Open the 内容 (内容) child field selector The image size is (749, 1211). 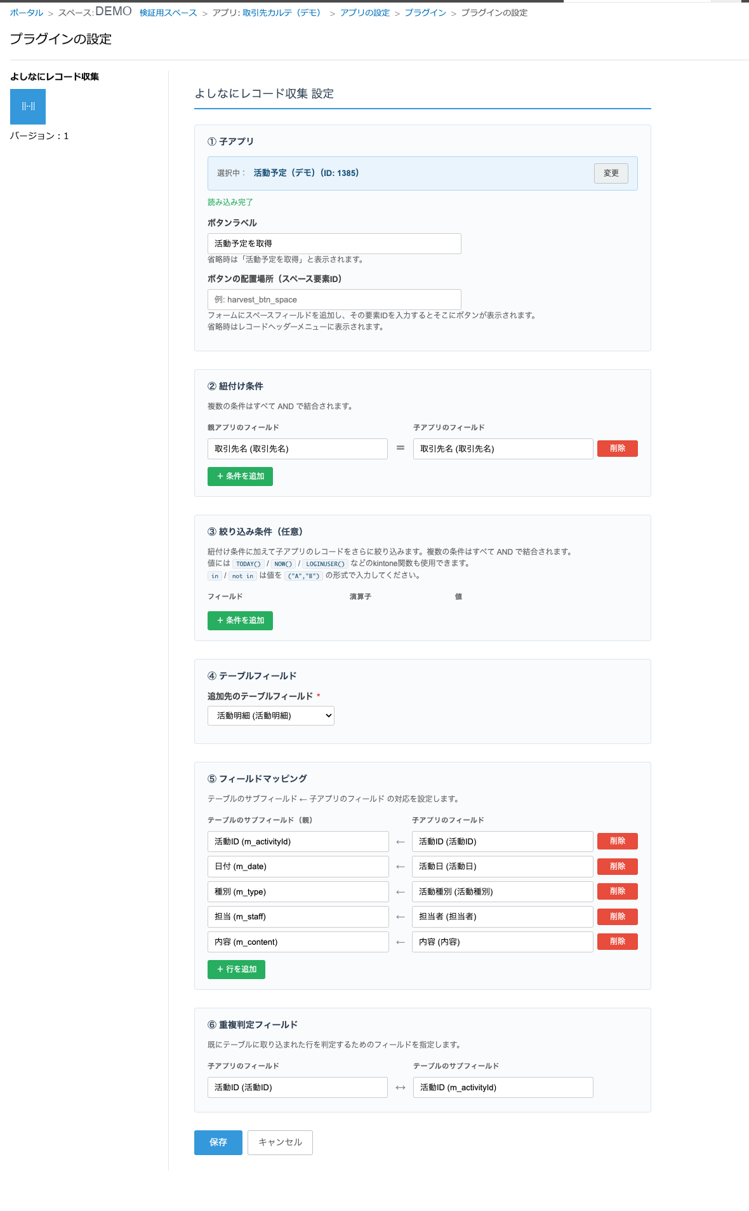tap(503, 942)
